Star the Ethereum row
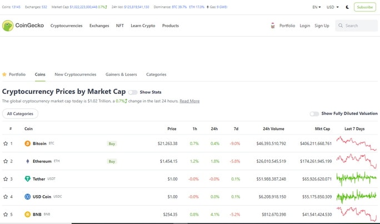Viewport: 380px width, 224px height. pyautogui.click(x=6, y=161)
